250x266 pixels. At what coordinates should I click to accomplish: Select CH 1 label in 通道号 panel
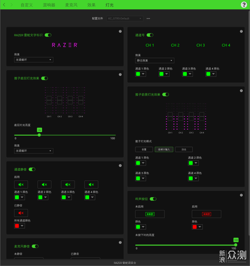150,45
